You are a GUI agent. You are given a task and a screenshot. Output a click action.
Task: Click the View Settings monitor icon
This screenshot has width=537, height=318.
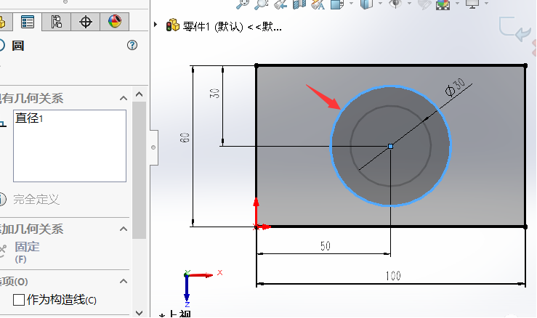coord(472,4)
